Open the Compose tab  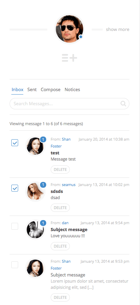pyautogui.click(x=51, y=90)
